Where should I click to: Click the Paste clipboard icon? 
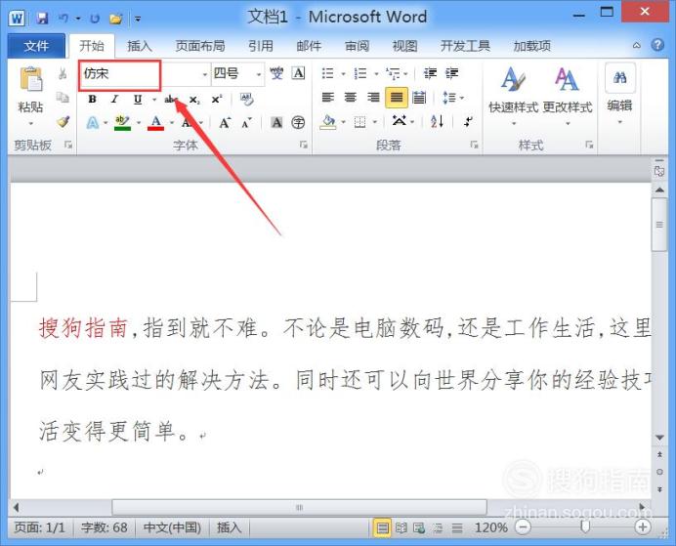pos(30,80)
